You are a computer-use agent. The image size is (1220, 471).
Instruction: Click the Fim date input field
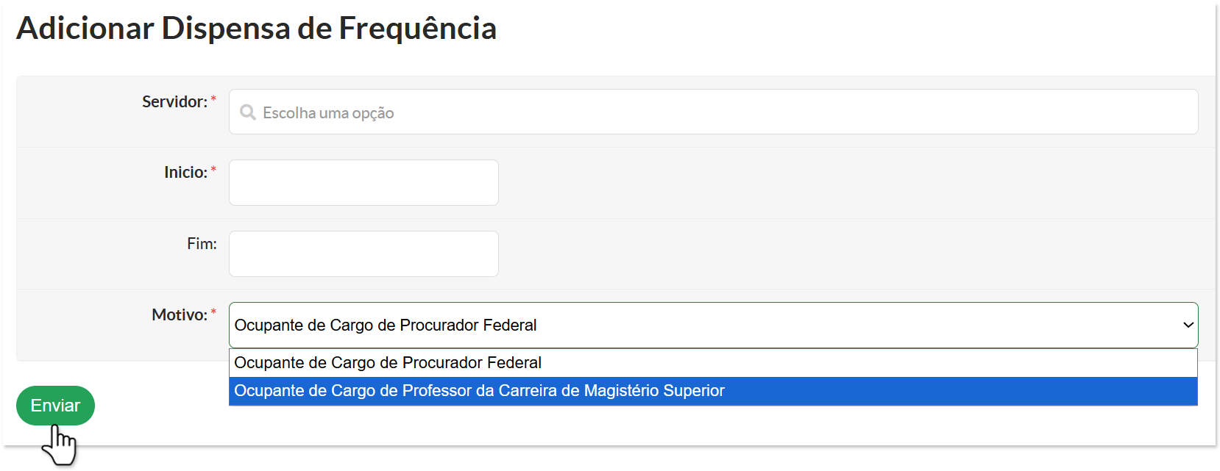click(363, 254)
